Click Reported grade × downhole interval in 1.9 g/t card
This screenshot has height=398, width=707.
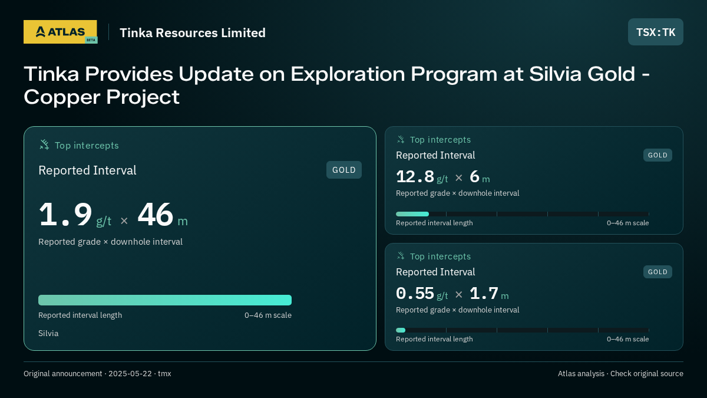110,242
